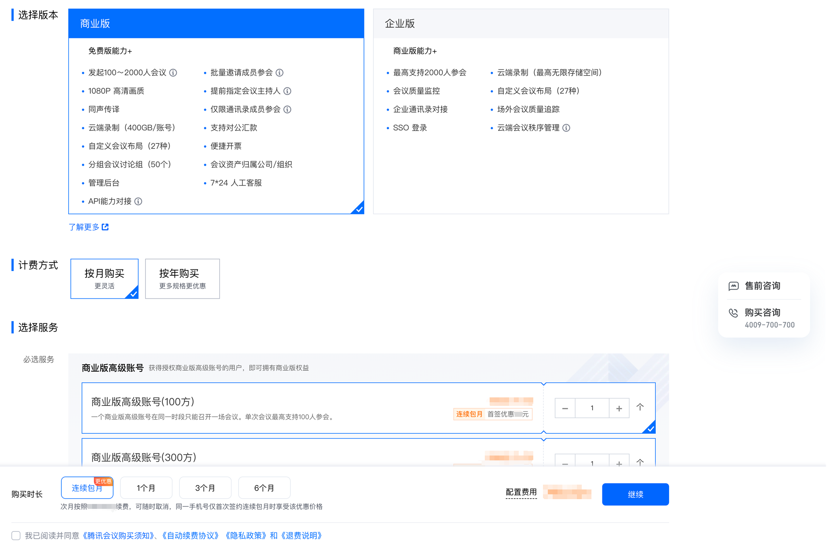Click info icon beside 批量邀请成员参会

point(280,73)
